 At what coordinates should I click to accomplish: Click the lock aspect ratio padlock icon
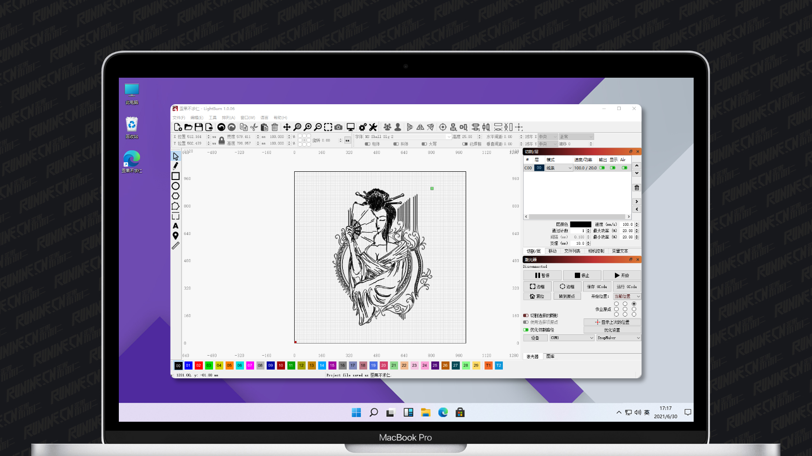(x=222, y=140)
